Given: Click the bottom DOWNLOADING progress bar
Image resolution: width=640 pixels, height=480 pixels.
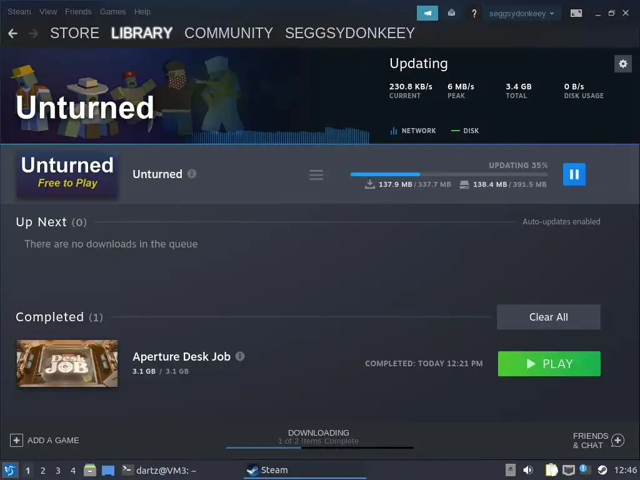Looking at the screenshot, I should 319,447.
